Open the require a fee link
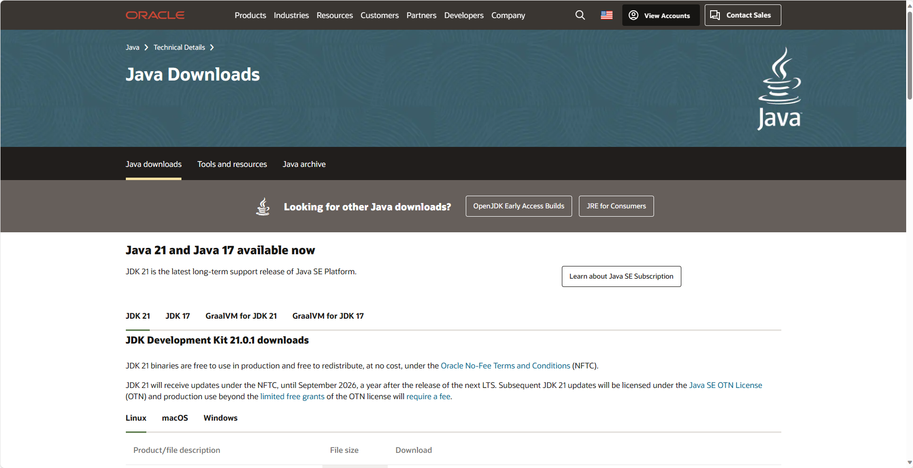The width and height of the screenshot is (913, 468). point(428,396)
